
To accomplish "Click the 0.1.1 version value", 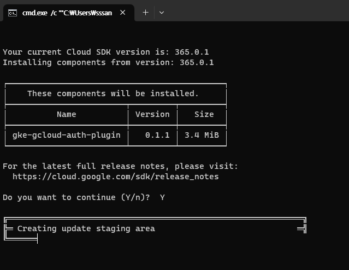I will [157, 135].
